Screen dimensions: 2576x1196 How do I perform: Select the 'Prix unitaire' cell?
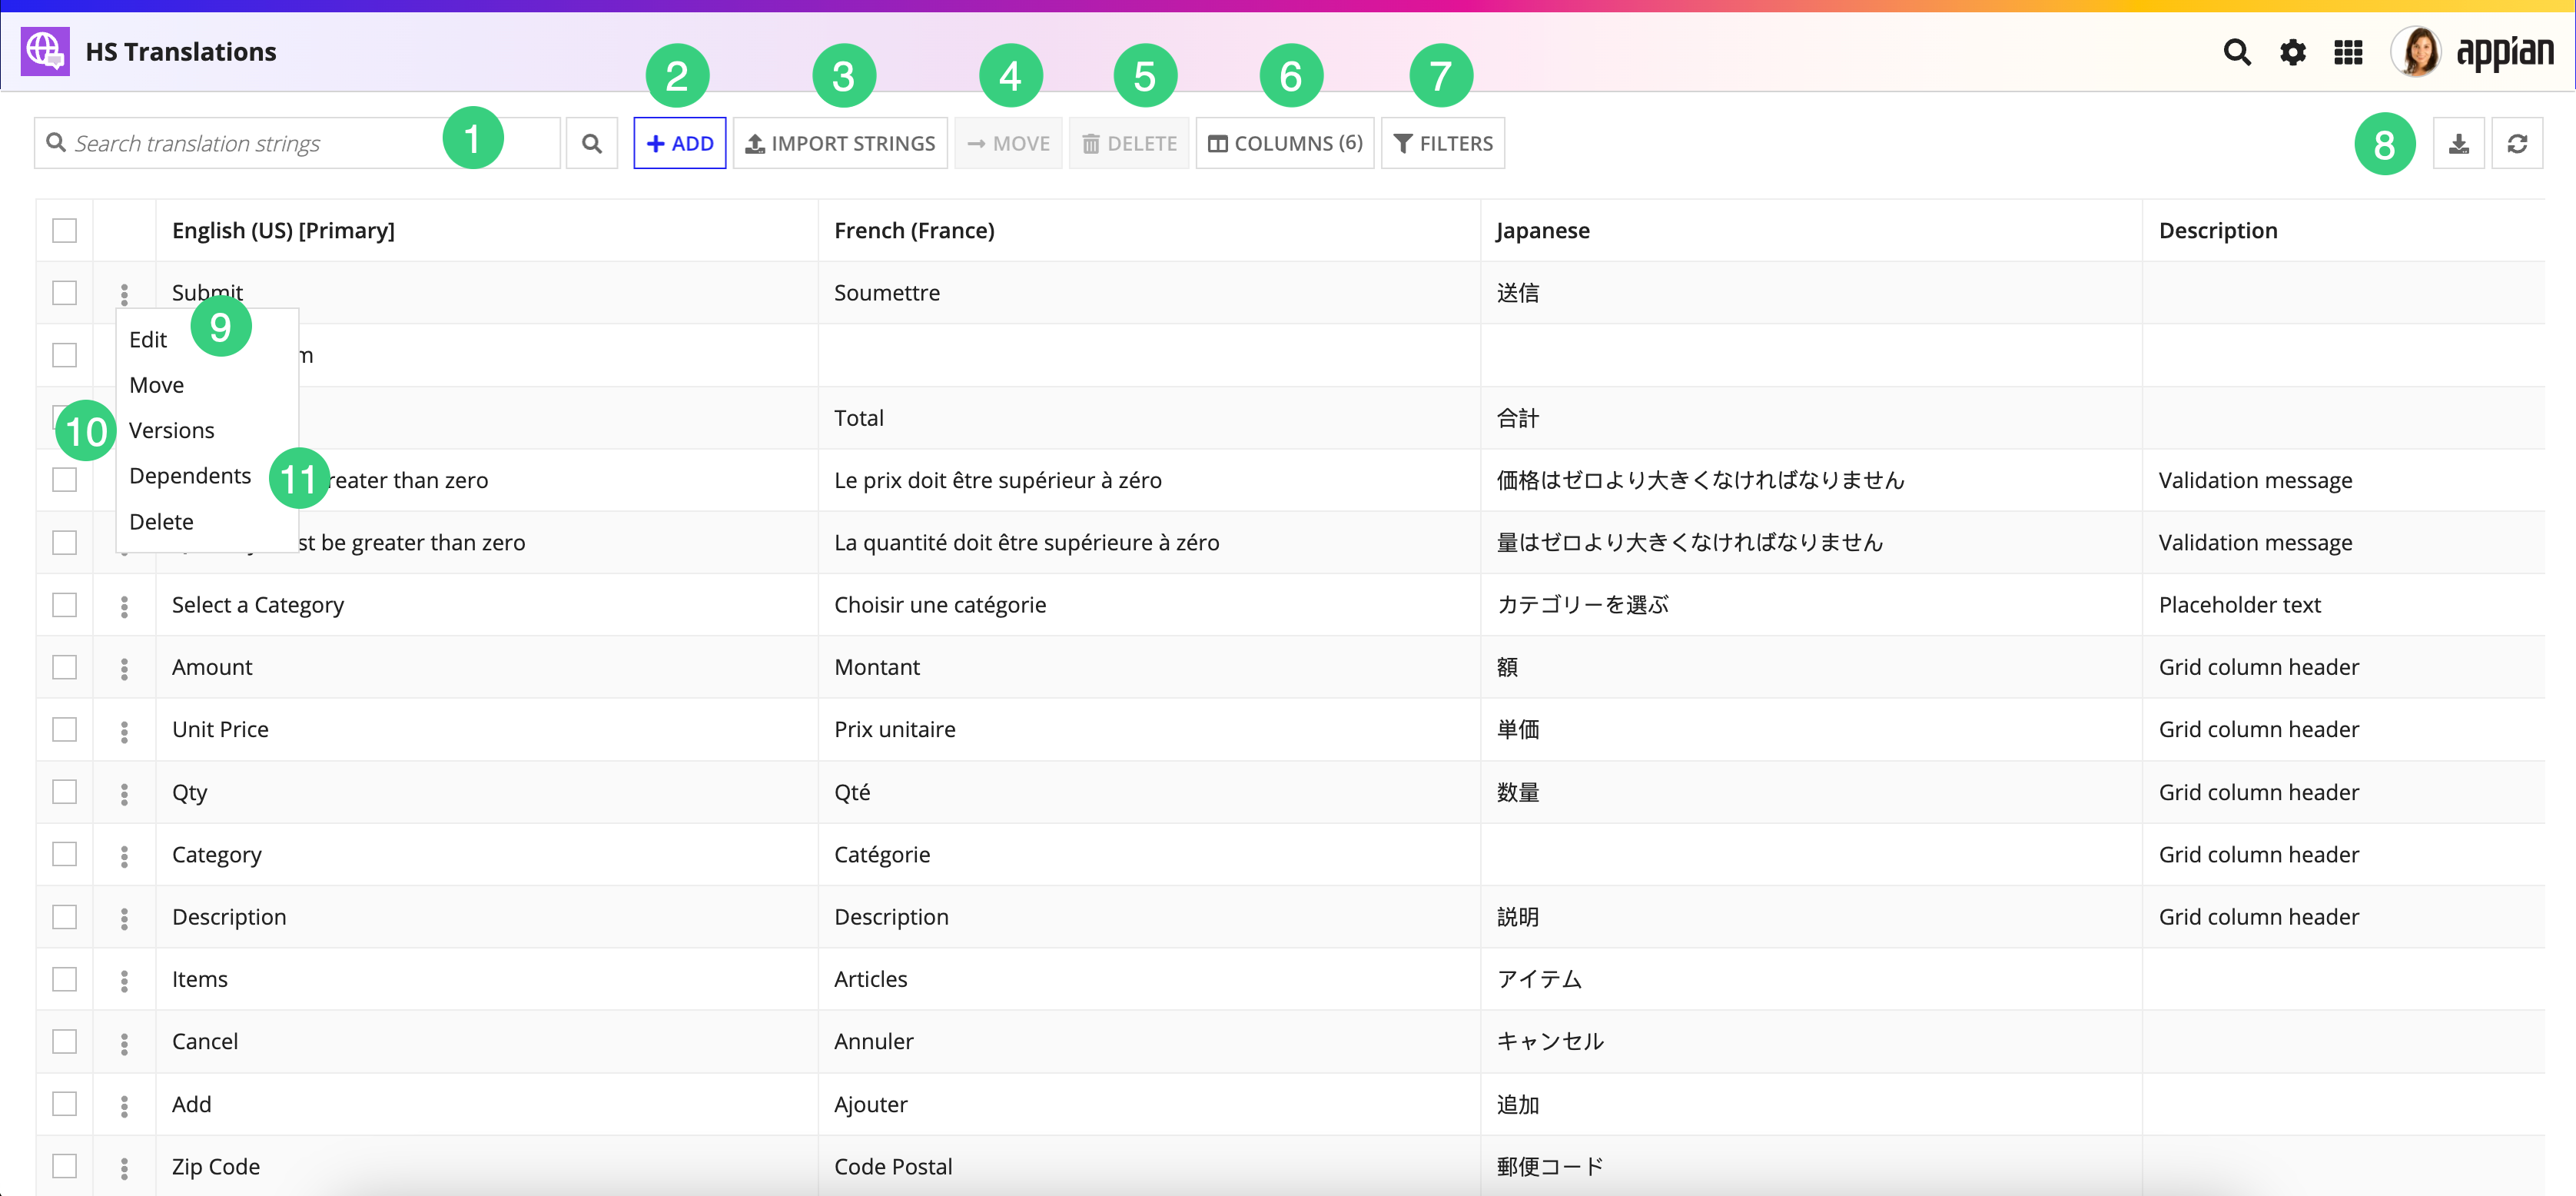point(1149,729)
